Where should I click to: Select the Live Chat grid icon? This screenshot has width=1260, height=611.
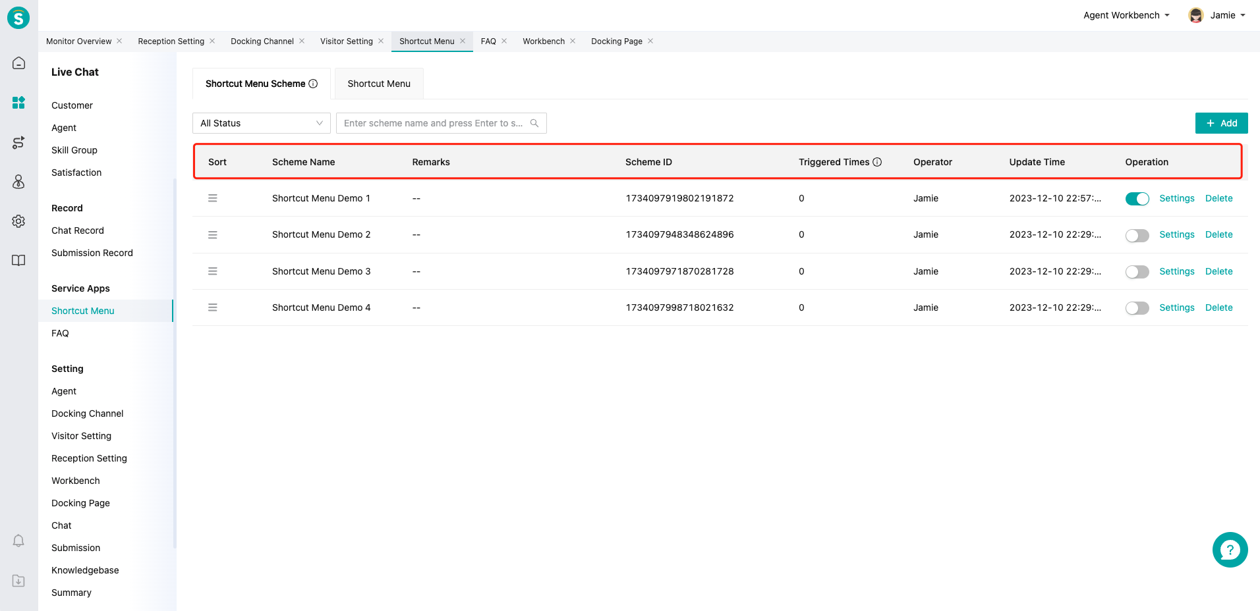(18, 103)
